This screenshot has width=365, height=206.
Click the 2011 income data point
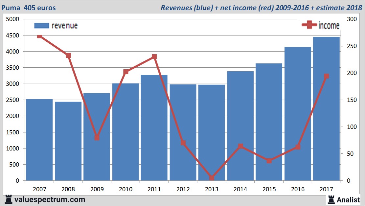pyautogui.click(x=154, y=57)
